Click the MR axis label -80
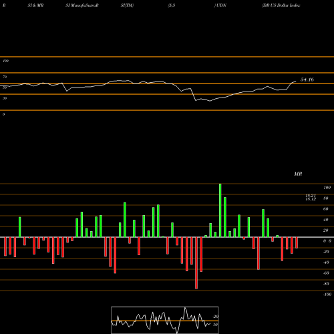This screenshot has width=334, height=334. pyautogui.click(x=326, y=284)
